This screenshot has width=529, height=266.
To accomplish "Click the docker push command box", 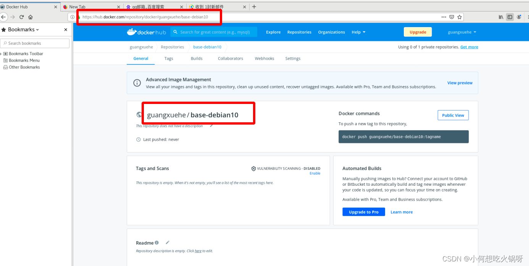I will [403, 137].
